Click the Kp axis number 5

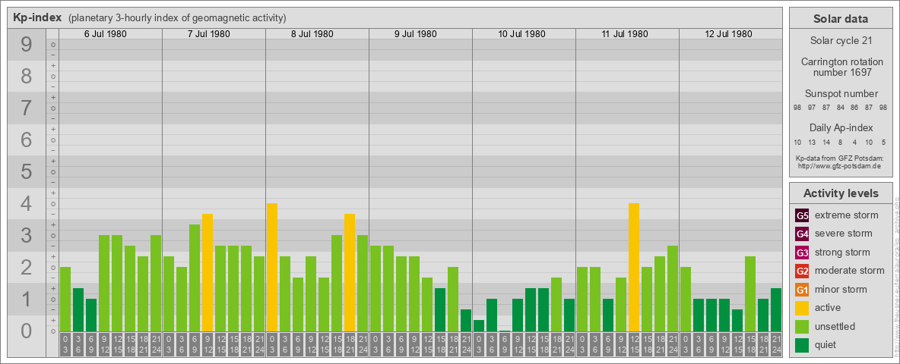(27, 171)
